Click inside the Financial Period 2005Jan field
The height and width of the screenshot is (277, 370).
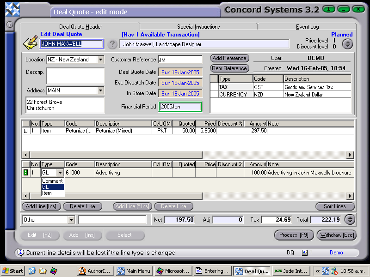pyautogui.click(x=180, y=106)
